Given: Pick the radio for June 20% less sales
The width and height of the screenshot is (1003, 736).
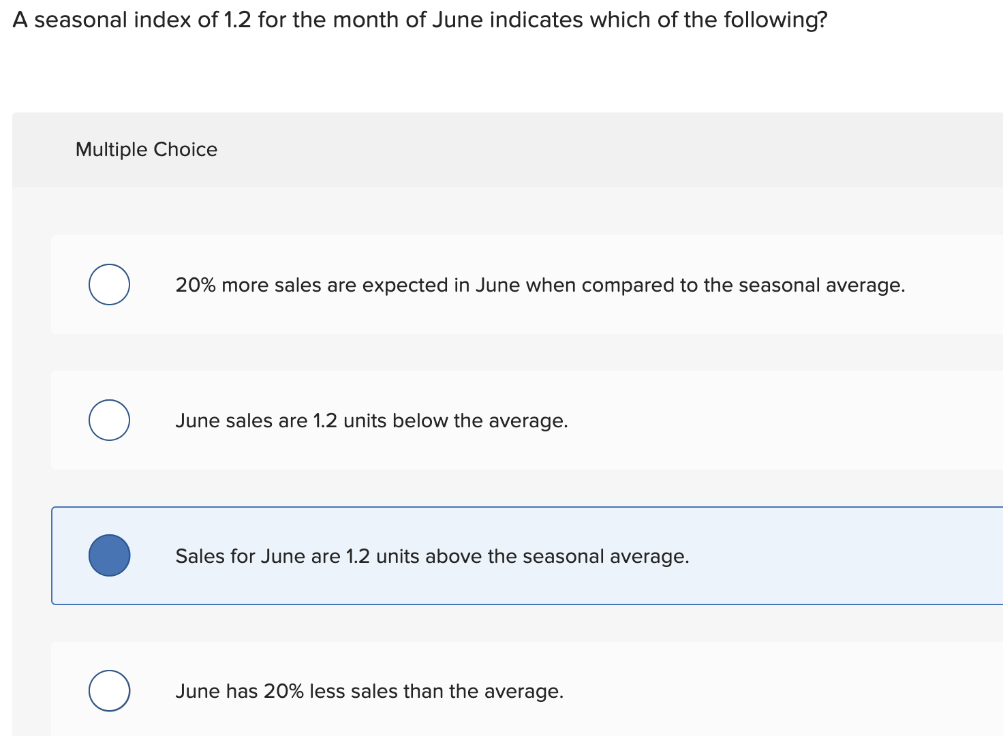Looking at the screenshot, I should (109, 690).
